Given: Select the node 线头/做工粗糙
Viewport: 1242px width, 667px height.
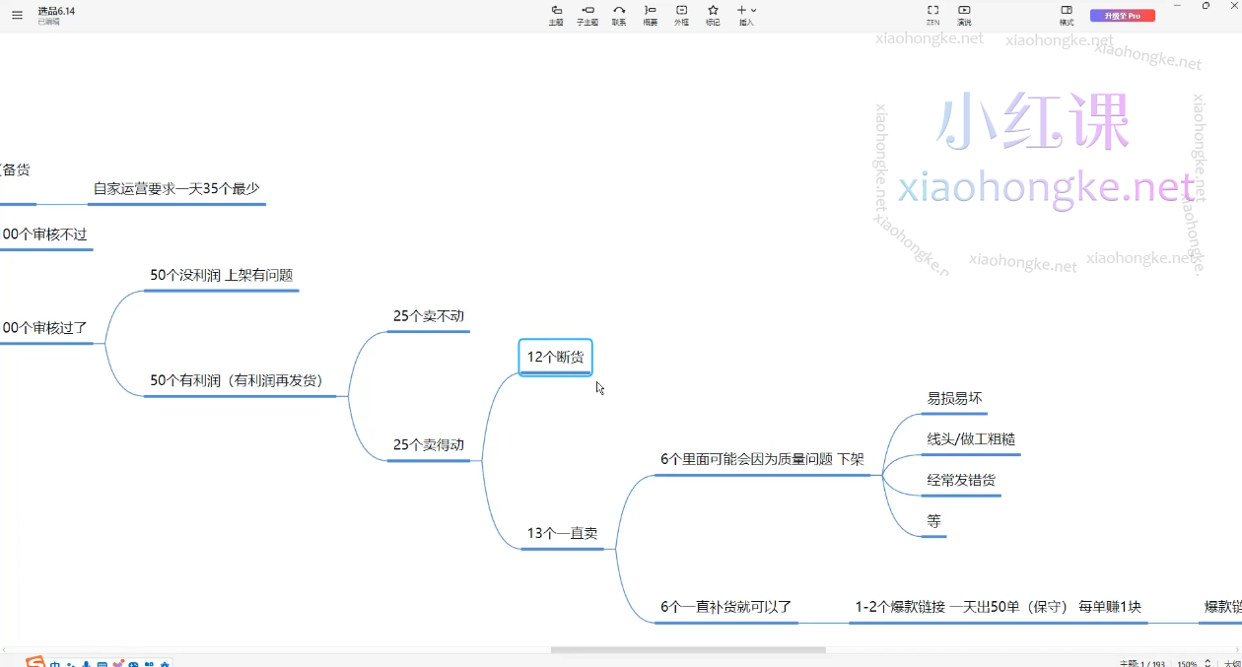Looking at the screenshot, I should [971, 439].
